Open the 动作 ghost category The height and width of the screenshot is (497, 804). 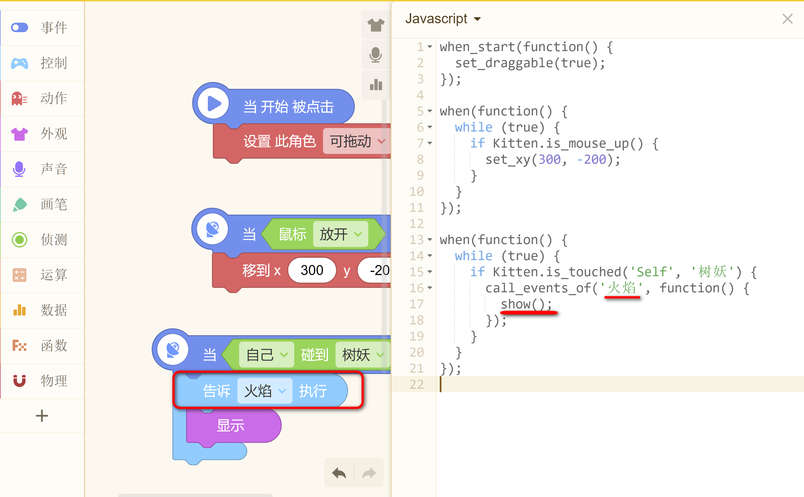click(x=42, y=98)
